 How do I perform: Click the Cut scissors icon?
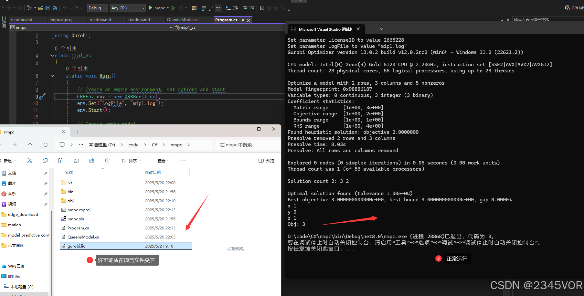[x=30, y=161]
